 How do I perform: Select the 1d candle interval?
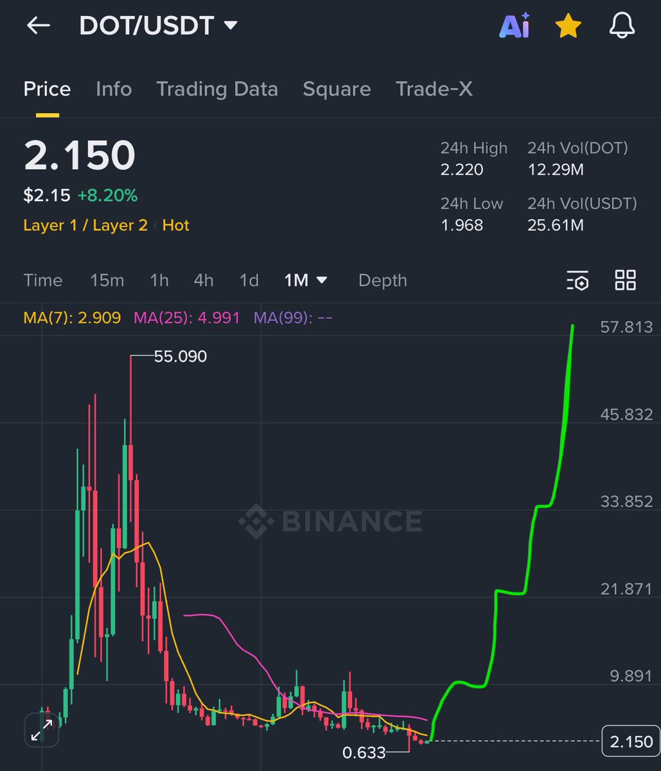[249, 280]
